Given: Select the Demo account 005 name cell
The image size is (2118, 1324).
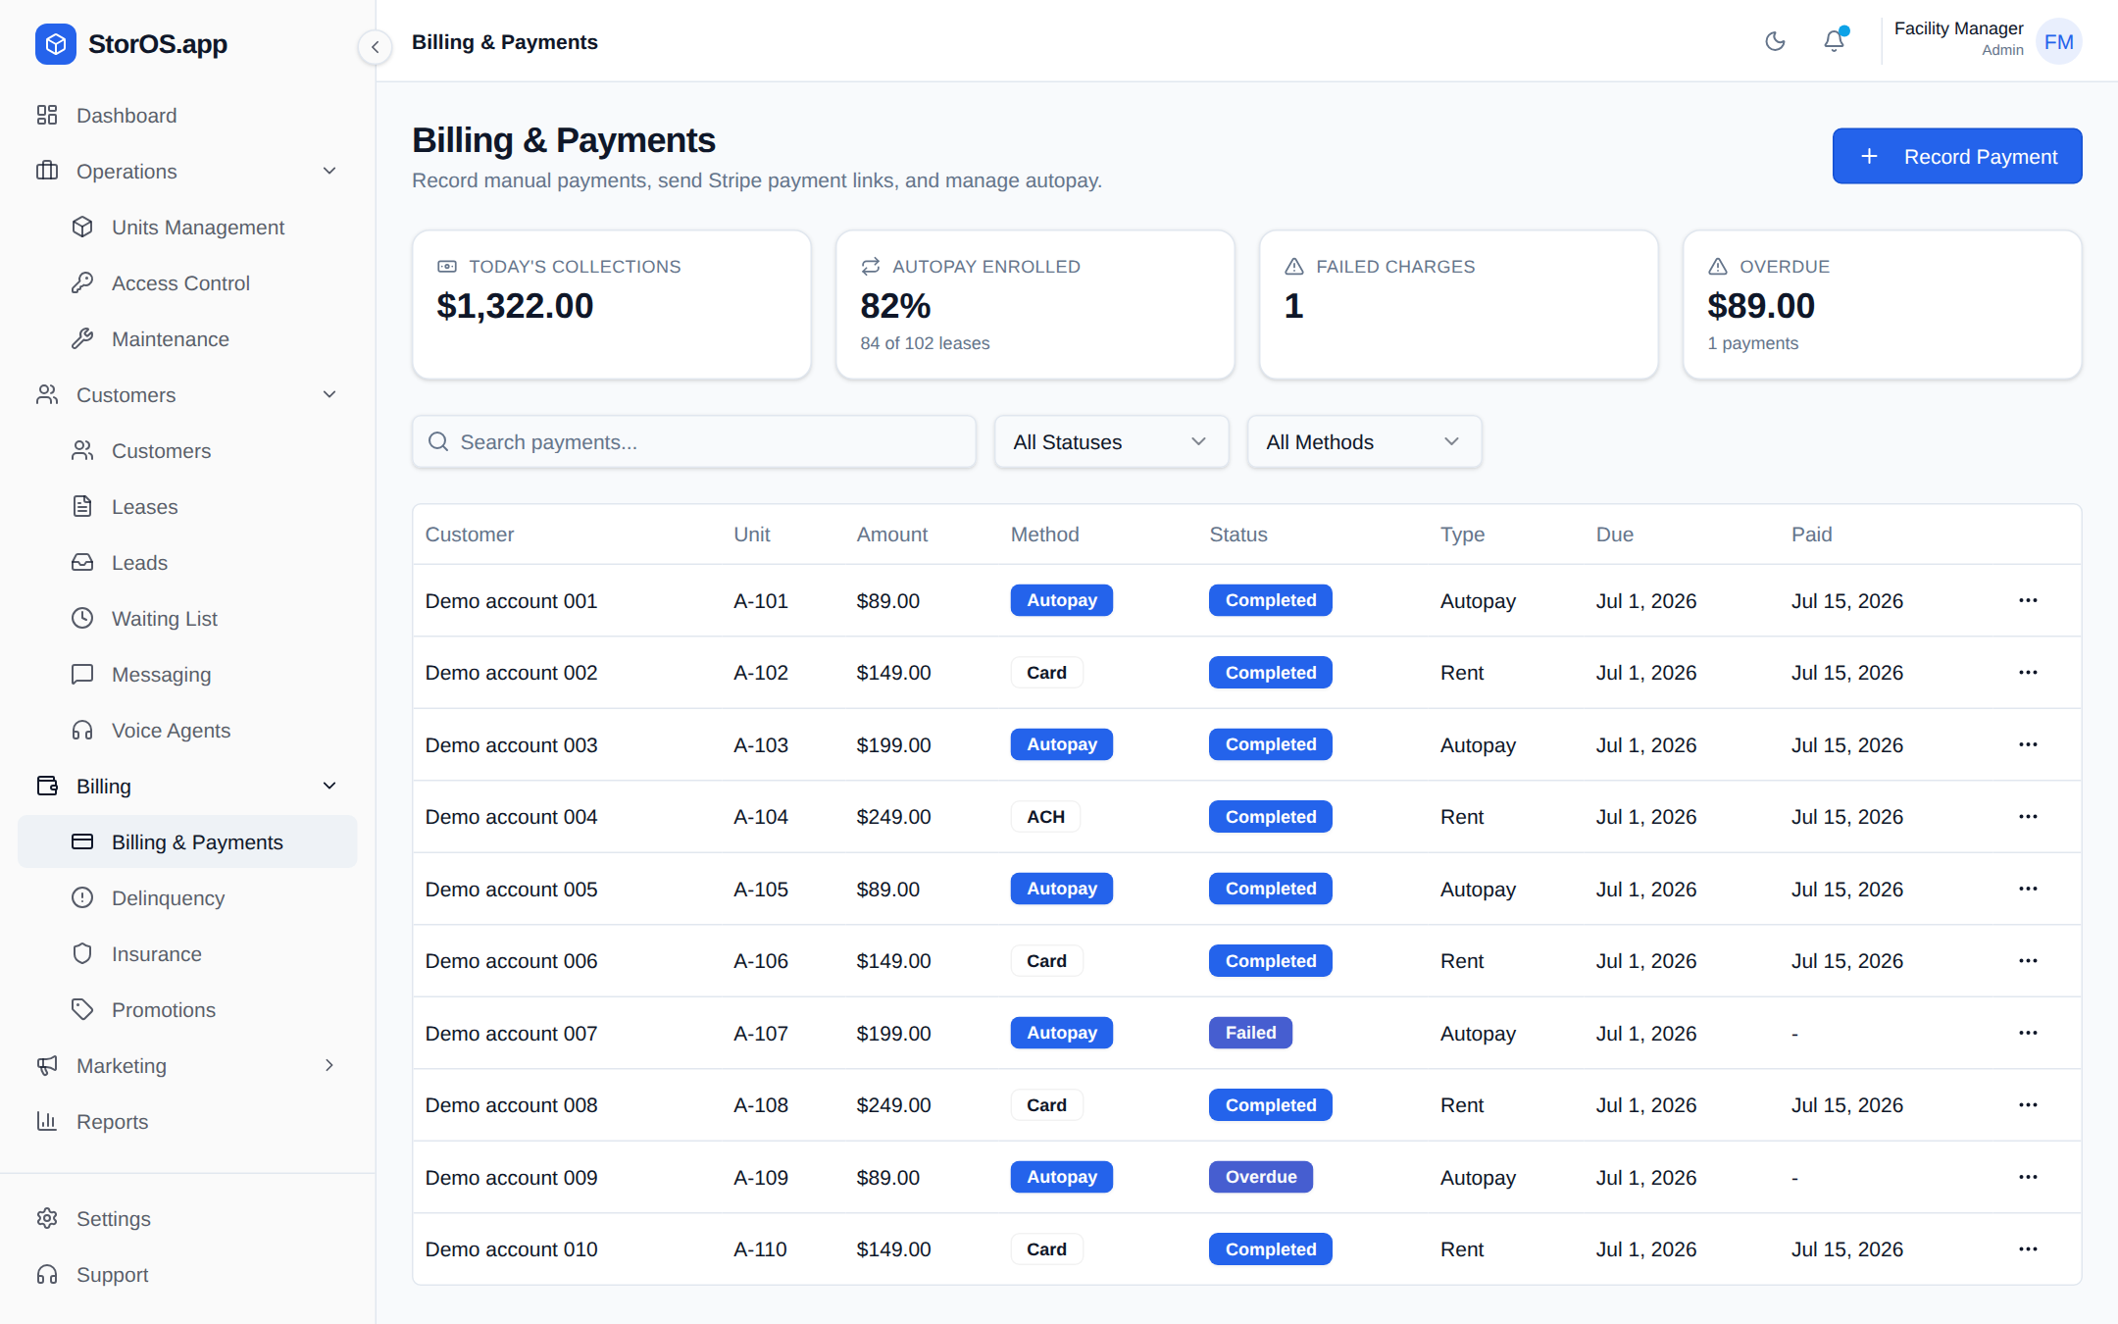Looking at the screenshot, I should pos(511,890).
